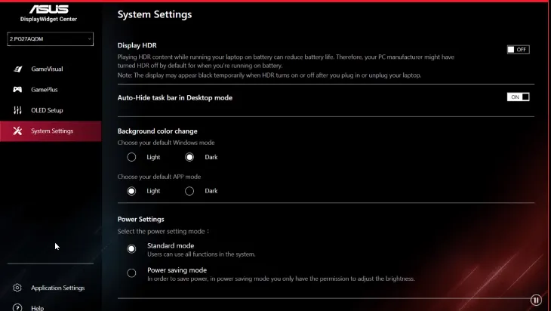551x311 pixels.
Task: Click the Power Settings heading
Action: [141, 219]
